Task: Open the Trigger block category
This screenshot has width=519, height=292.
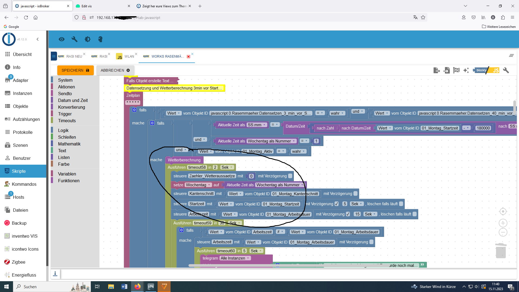Action: point(65,114)
